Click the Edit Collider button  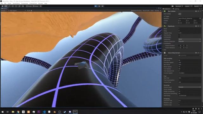pyautogui.click(x=180, y=14)
